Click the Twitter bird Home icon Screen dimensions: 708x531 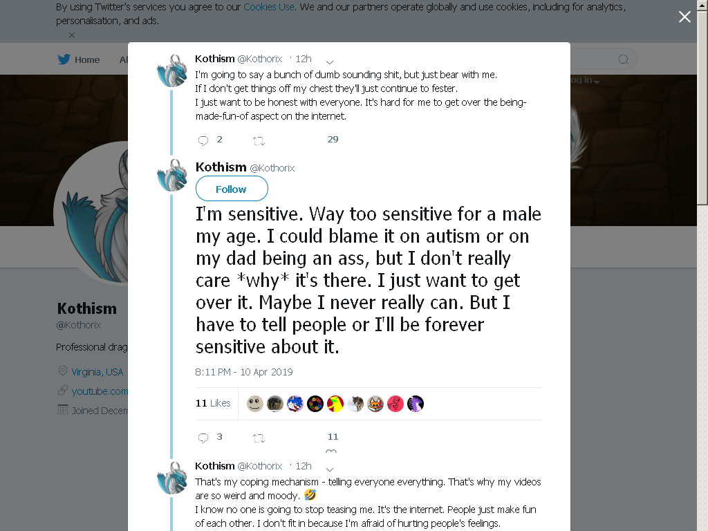tap(64, 59)
